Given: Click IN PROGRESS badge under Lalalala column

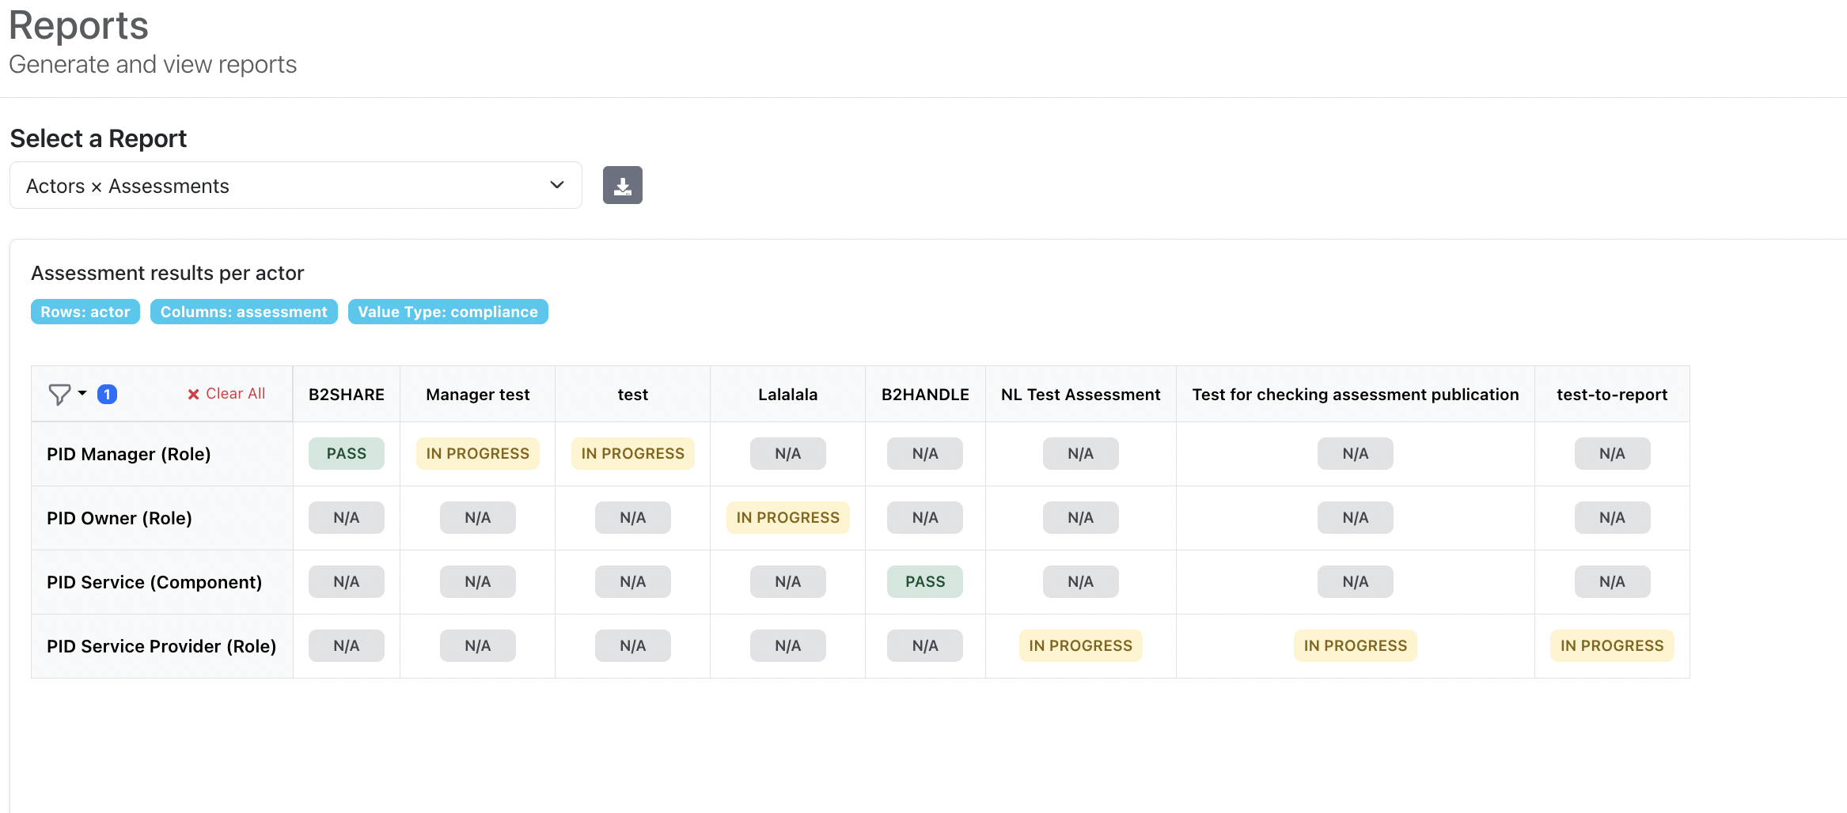Looking at the screenshot, I should (x=787, y=518).
